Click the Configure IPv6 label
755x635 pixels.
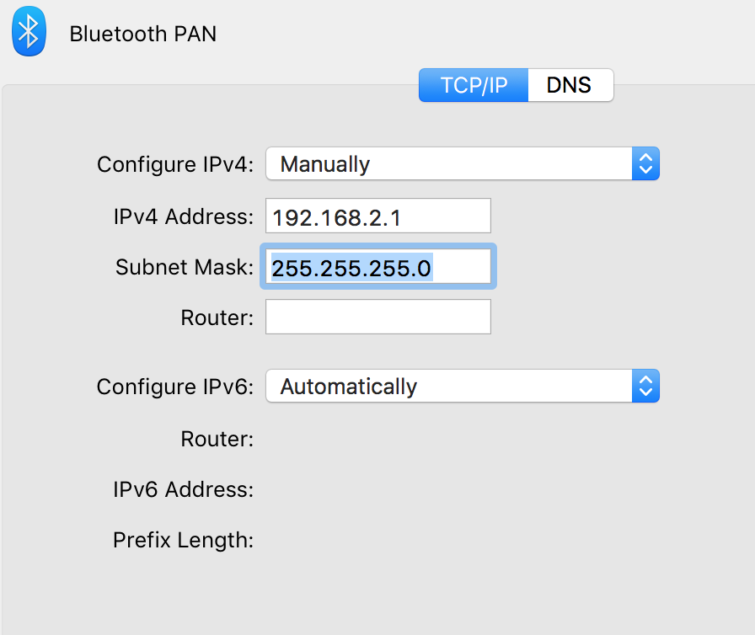(174, 387)
